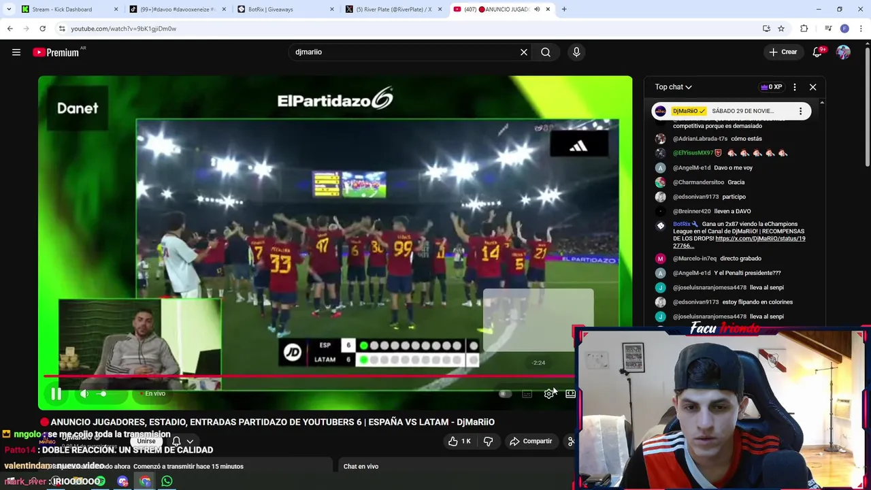Seek on the red video progress bar

pyautogui.click(x=310, y=376)
